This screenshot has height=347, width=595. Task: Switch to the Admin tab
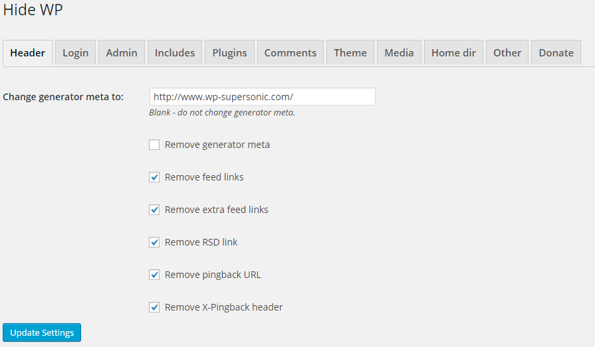click(122, 52)
